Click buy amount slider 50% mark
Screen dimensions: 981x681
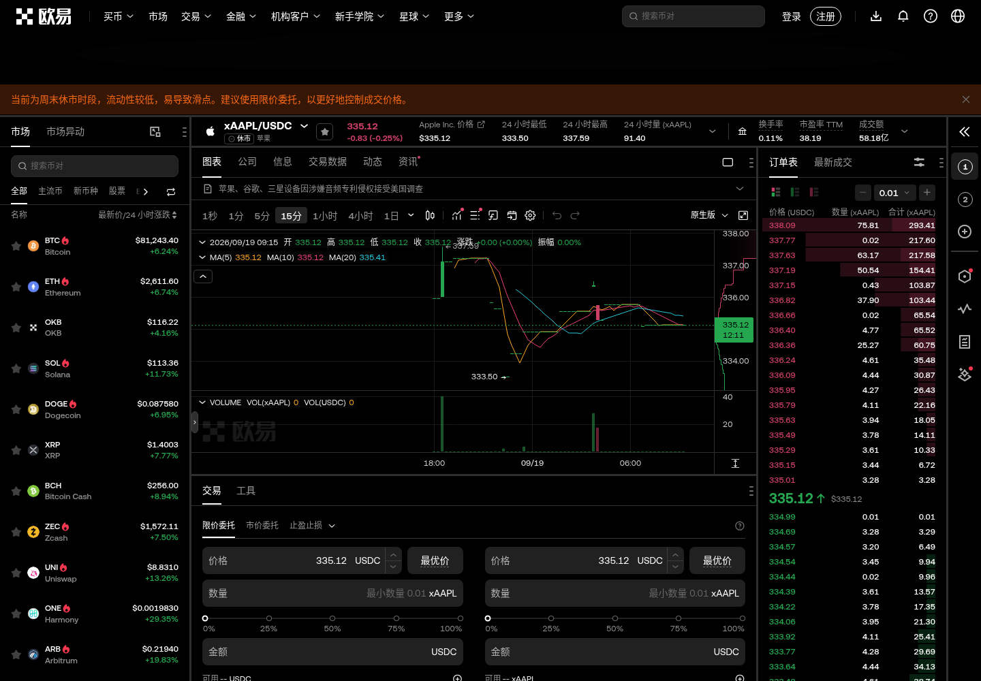[332, 618]
